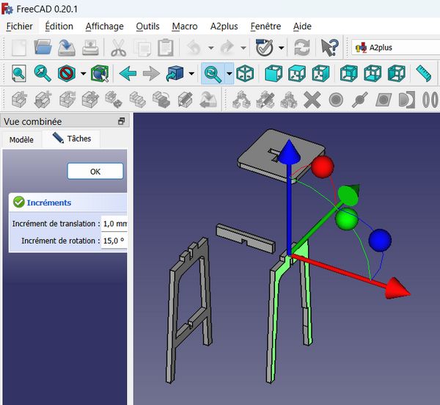Open the Affichage menu

click(x=104, y=26)
